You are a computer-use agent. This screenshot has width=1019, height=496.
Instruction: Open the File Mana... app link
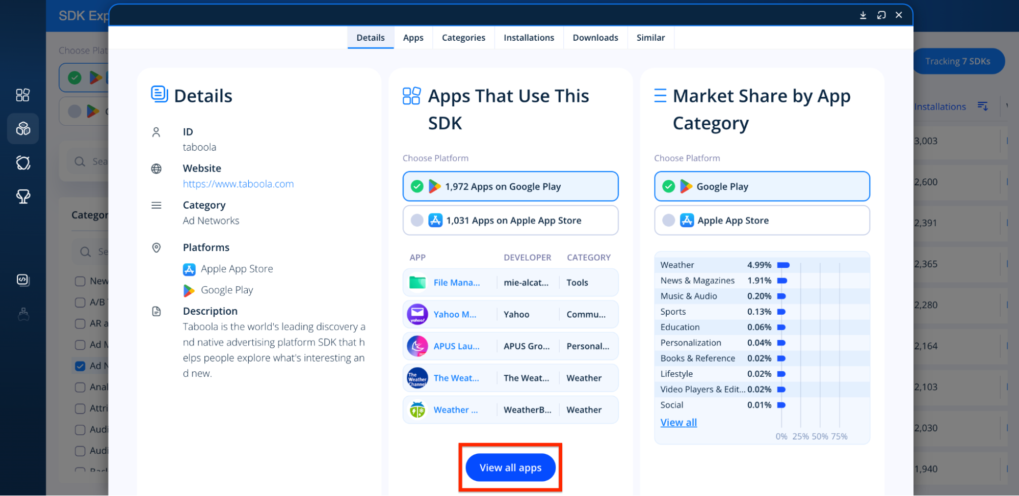point(457,283)
